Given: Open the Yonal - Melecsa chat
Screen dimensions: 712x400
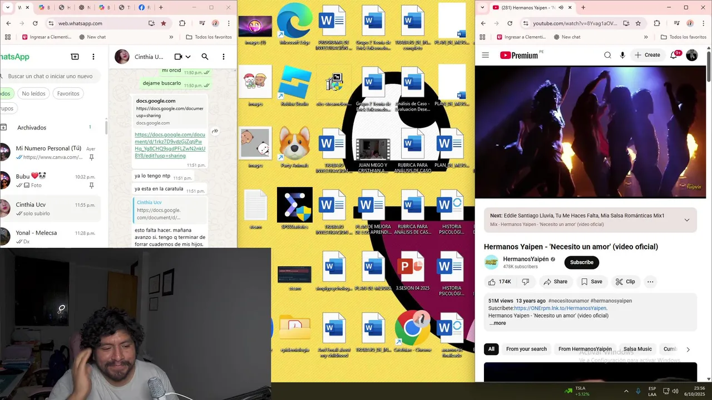Looking at the screenshot, I should 50,237.
